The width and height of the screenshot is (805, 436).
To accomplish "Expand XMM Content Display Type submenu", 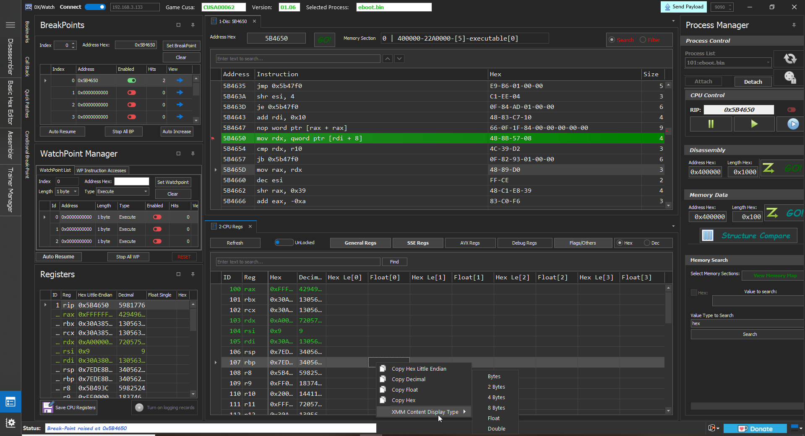I will [424, 412].
